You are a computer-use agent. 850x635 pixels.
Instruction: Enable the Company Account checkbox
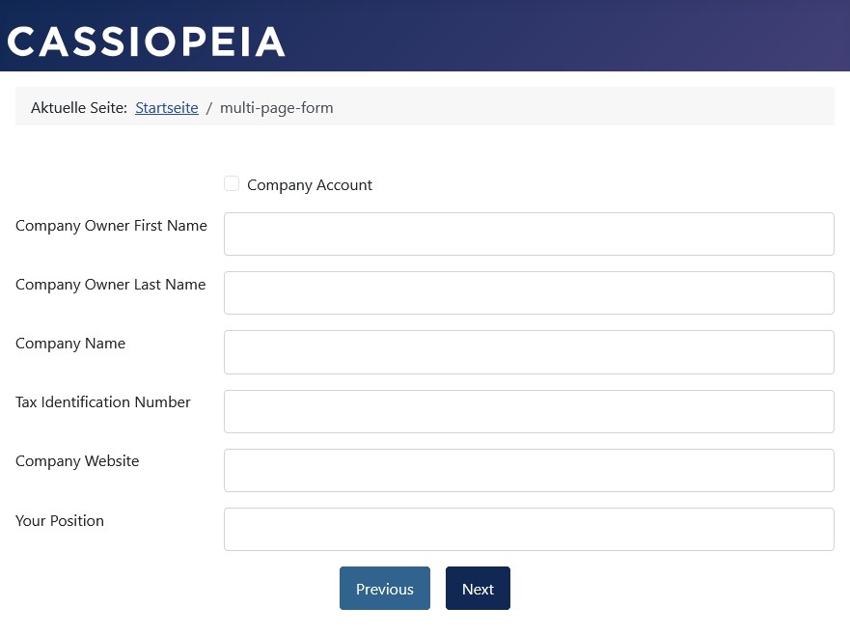coord(232,183)
